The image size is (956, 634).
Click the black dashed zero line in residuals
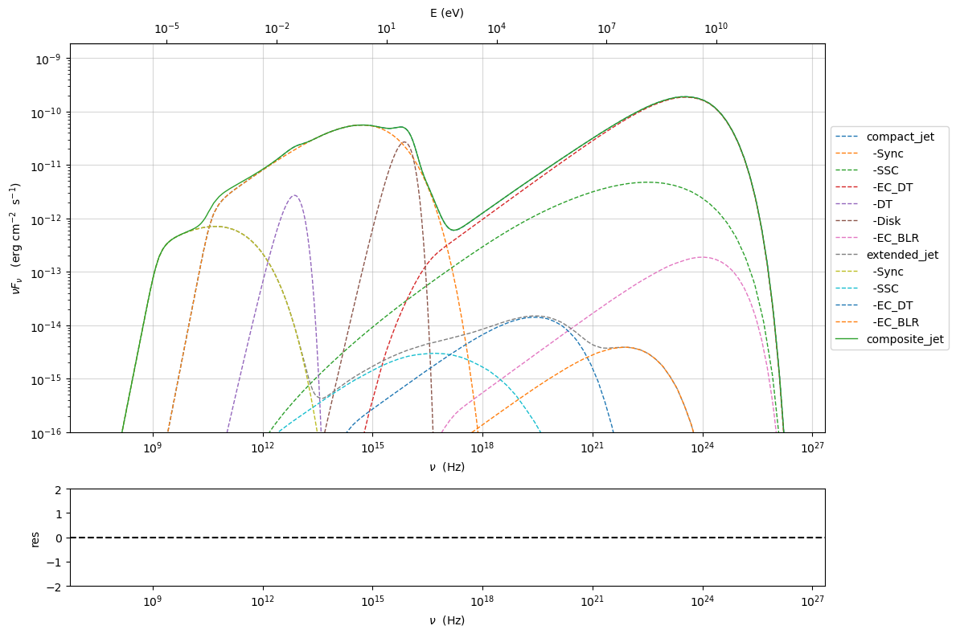447,536
